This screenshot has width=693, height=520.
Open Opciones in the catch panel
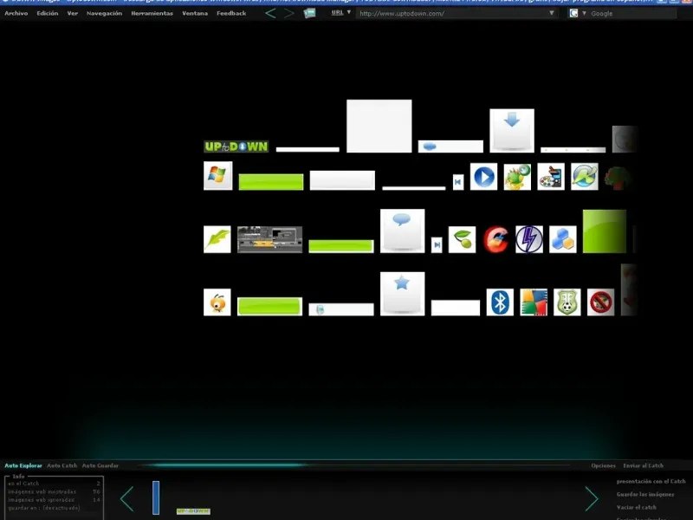(x=603, y=465)
